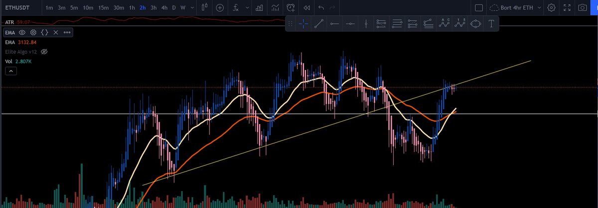Expand the timeframe intervals dropdown

click(192, 7)
